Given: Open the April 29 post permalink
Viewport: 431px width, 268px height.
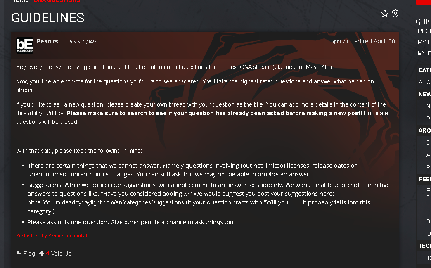Looking at the screenshot, I should [339, 42].
